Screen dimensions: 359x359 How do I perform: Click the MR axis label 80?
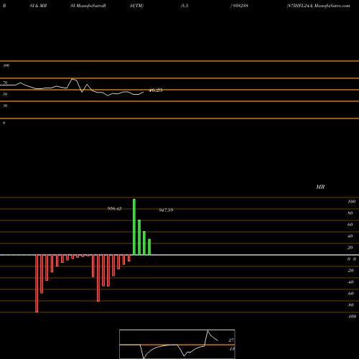click(x=350, y=213)
